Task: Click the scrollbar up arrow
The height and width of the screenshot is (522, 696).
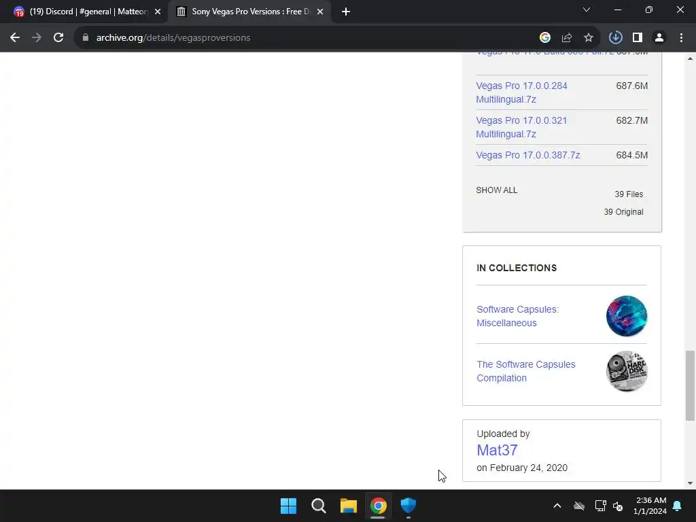Action: [x=690, y=58]
